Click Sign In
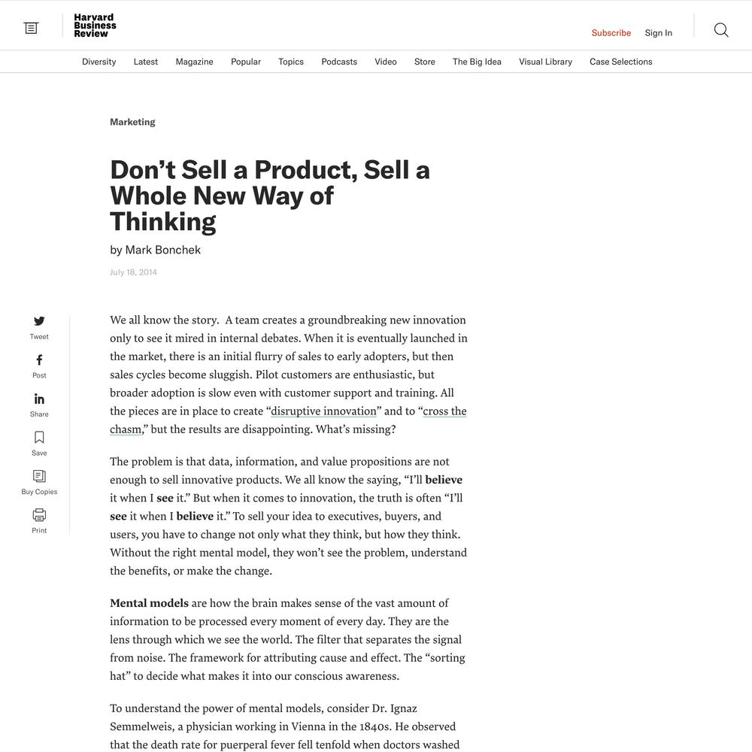This screenshot has width=752, height=752. click(658, 32)
